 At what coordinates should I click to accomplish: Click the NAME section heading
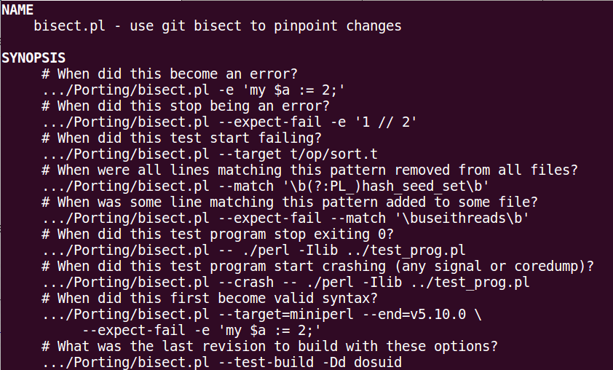[x=18, y=10]
